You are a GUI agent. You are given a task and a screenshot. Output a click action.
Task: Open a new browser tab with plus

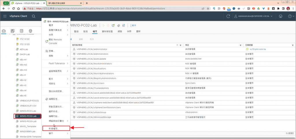coord(87,3)
